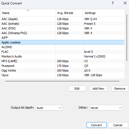Add New encoder preset
This screenshot has width=129, height=129.
(x=99, y=89)
